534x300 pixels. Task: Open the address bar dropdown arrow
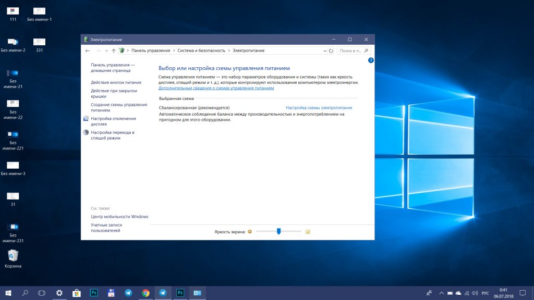324,51
